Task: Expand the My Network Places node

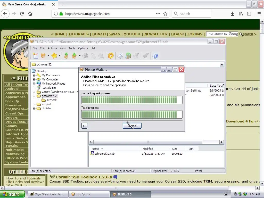Action: point(34,84)
